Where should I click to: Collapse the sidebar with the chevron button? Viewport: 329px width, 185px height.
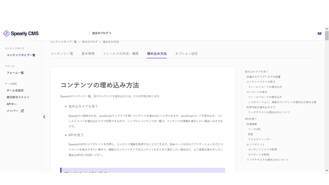tap(44, 117)
